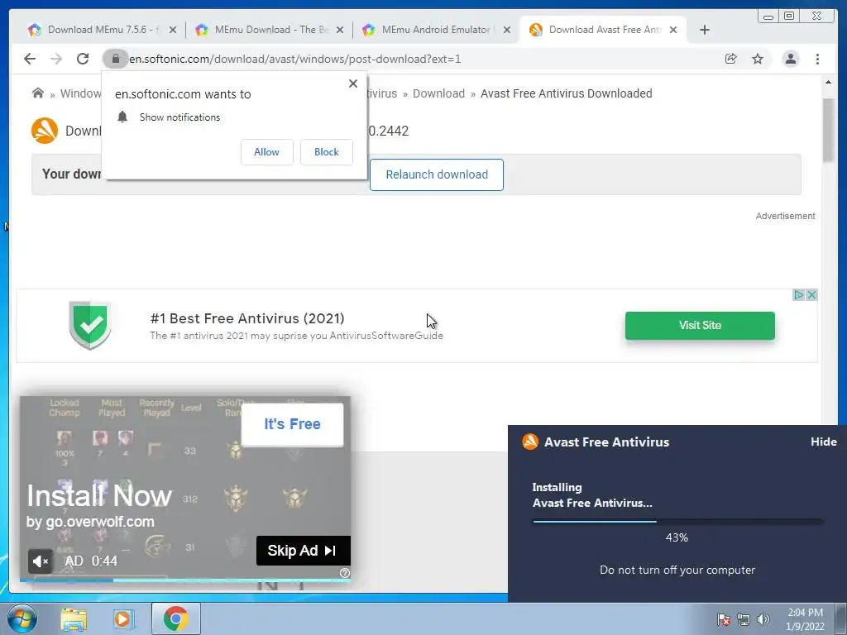
Task: Open the '#1 Best Free Antivirus (2021)' ad headline
Action: click(x=247, y=318)
